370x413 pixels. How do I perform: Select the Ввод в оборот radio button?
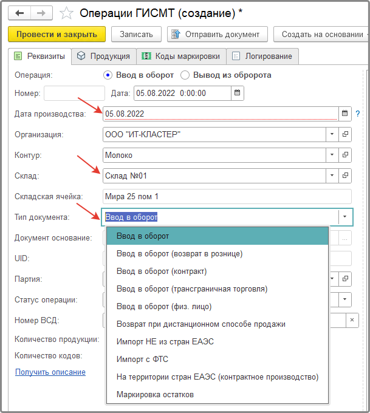108,75
